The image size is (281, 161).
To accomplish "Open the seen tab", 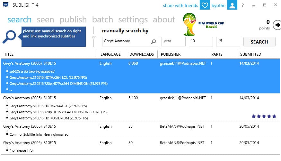I will [45, 20].
